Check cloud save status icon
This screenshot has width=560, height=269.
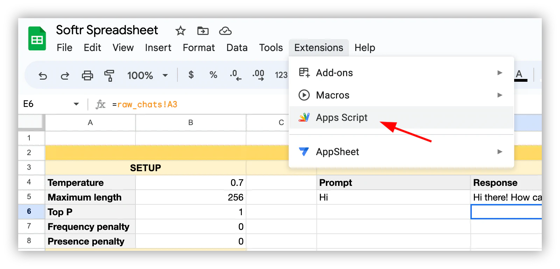click(225, 31)
